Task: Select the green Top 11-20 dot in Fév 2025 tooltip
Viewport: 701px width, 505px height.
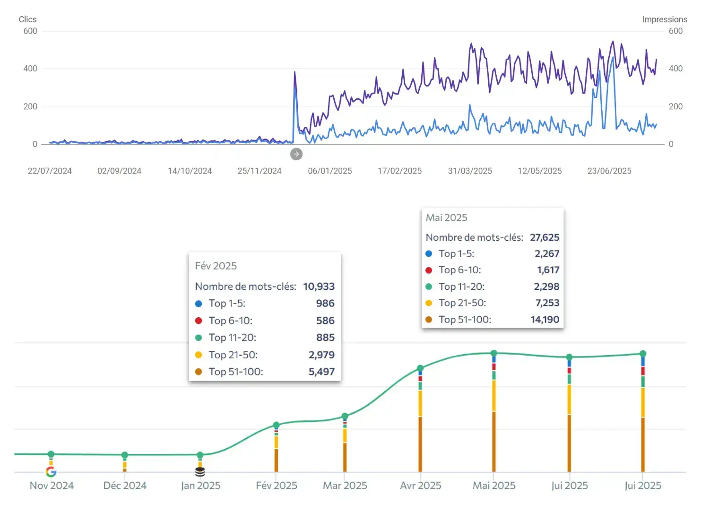Action: coord(199,338)
